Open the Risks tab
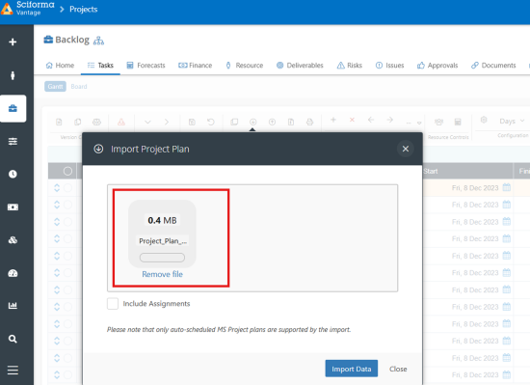The width and height of the screenshot is (530, 385). (x=350, y=66)
